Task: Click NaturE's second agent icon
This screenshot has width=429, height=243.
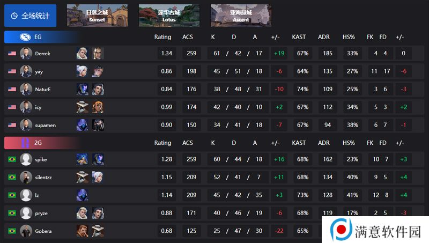Action: pos(98,89)
